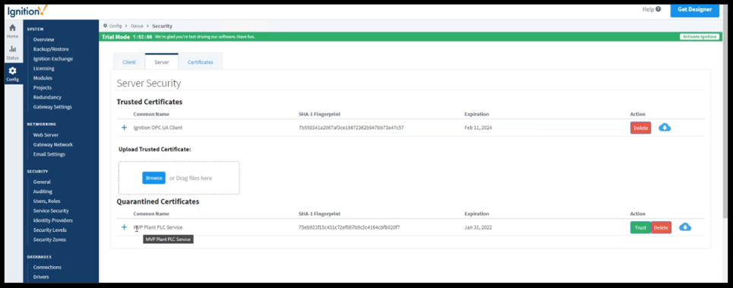Delete the quarantined MVP Plant certificate
This screenshot has height=288, width=733.
661,228
